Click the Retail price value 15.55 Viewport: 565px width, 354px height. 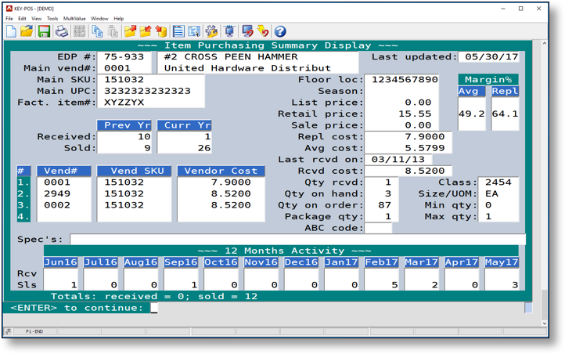pyautogui.click(x=415, y=114)
